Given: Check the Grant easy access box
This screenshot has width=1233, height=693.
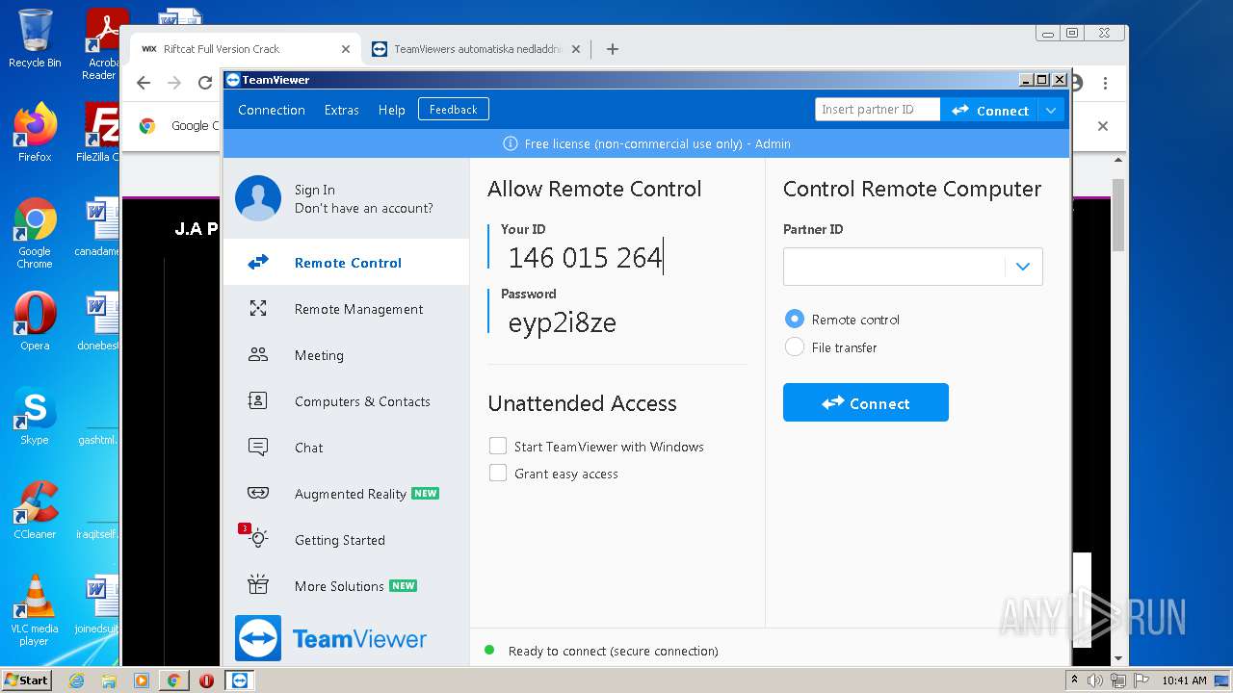Looking at the screenshot, I should click(x=498, y=473).
